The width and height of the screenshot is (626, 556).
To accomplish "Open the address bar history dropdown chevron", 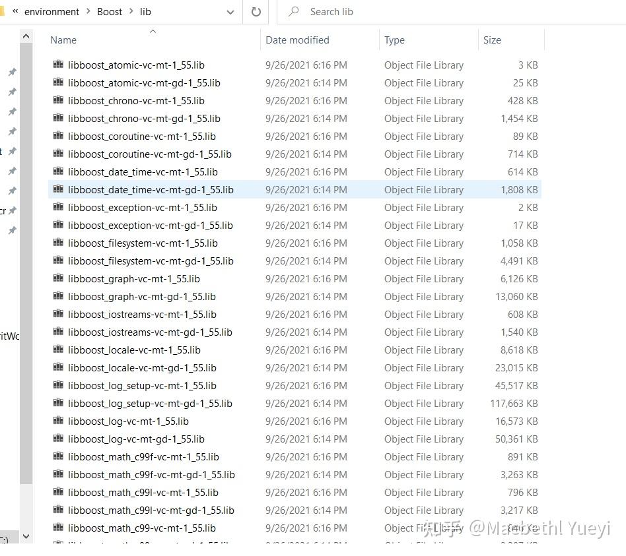I will click(230, 11).
